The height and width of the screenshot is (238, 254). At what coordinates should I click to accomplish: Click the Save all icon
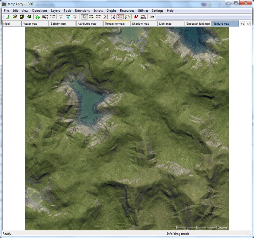click(x=22, y=17)
